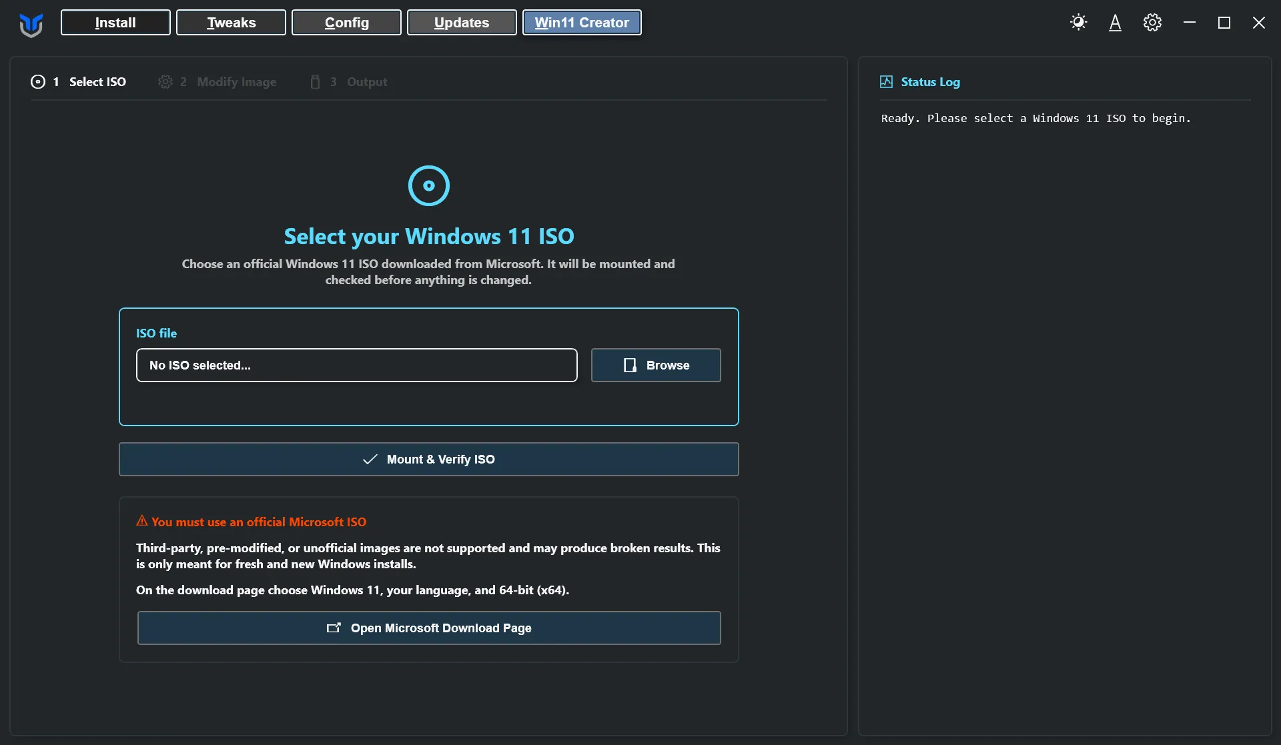Click the Status Log chart icon
This screenshot has width=1281, height=745.
click(886, 81)
